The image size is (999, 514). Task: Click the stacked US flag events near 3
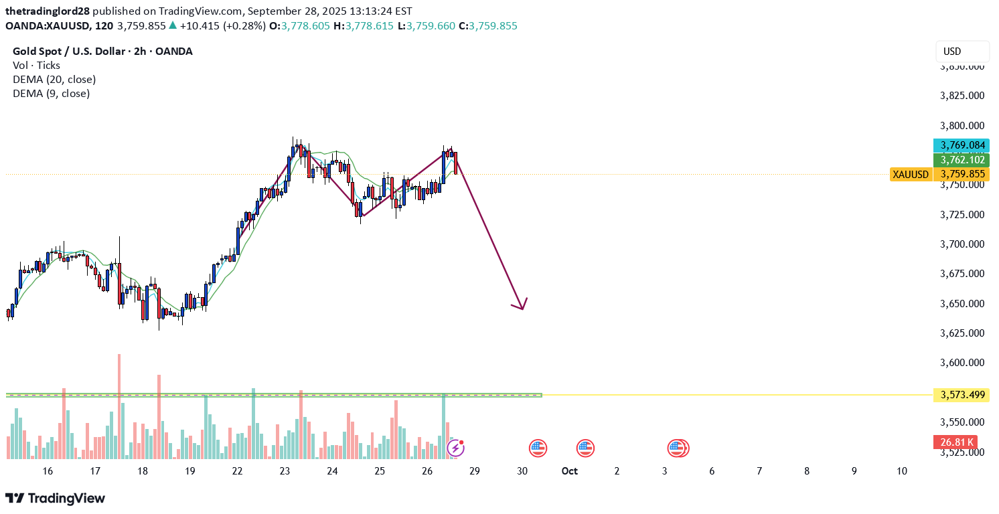click(x=678, y=448)
